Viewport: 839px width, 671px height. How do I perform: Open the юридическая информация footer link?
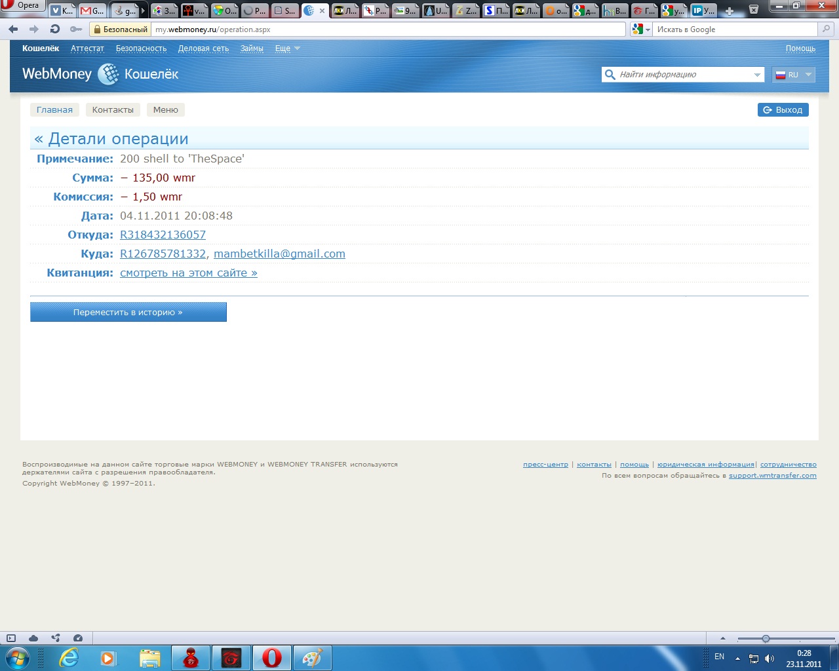pyautogui.click(x=706, y=465)
